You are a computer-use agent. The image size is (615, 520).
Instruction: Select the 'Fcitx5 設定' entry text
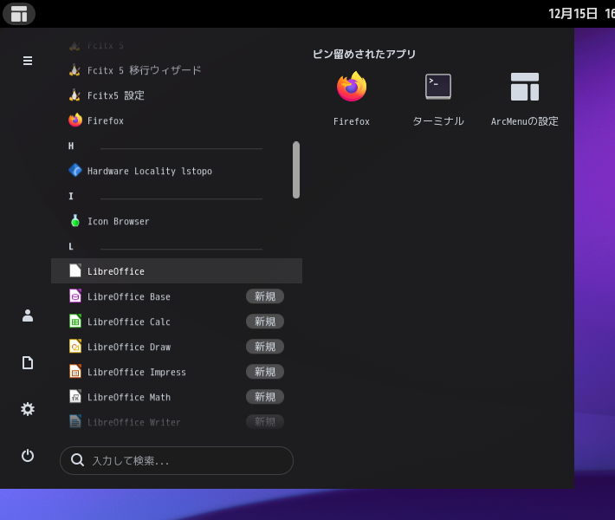click(x=116, y=95)
